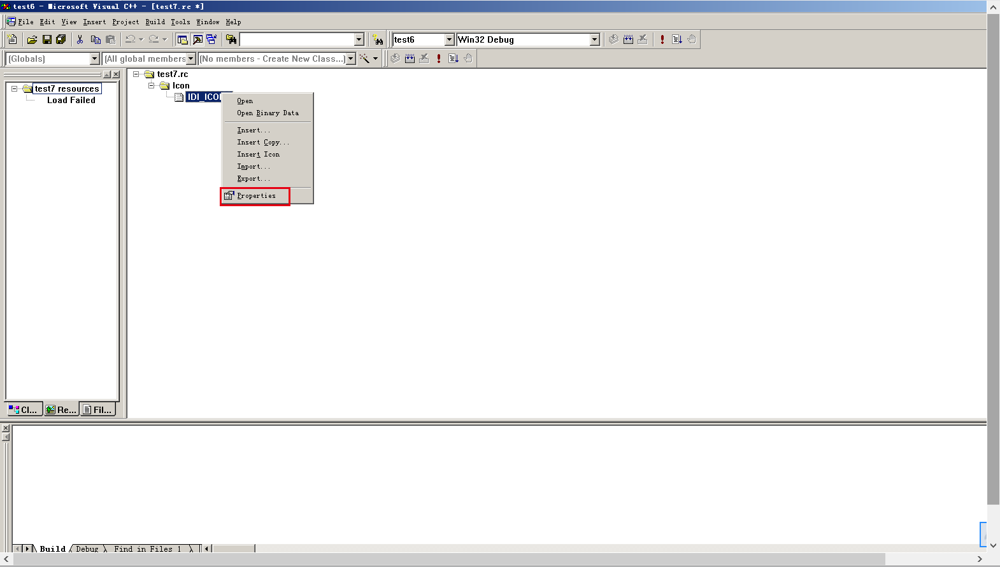Toggle the Output window icon
This screenshot has width=1000, height=567.
click(x=197, y=39)
